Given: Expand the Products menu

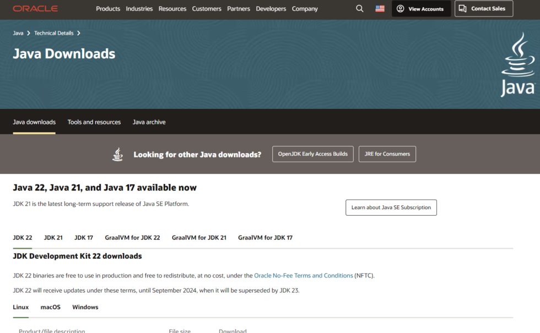Looking at the screenshot, I should click(x=108, y=9).
